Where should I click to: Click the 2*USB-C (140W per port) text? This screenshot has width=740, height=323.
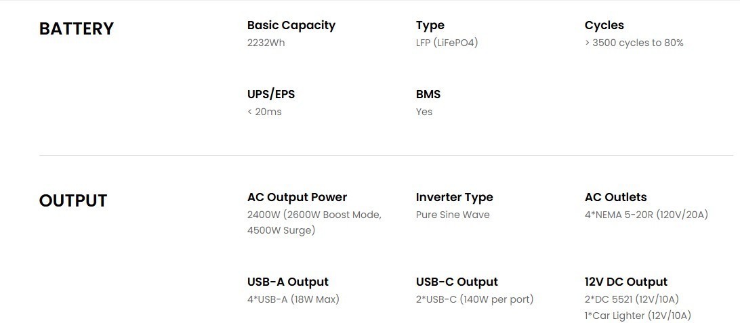[475, 299]
